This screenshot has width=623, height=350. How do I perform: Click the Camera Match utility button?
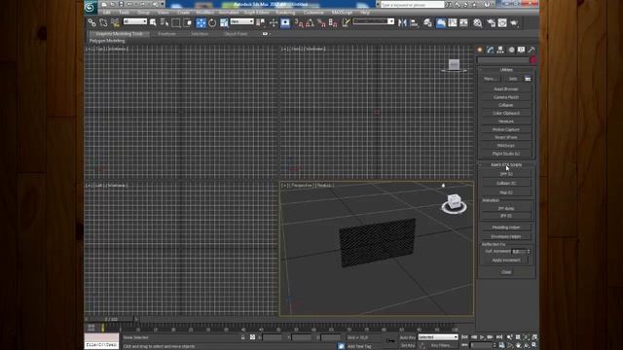point(506,97)
